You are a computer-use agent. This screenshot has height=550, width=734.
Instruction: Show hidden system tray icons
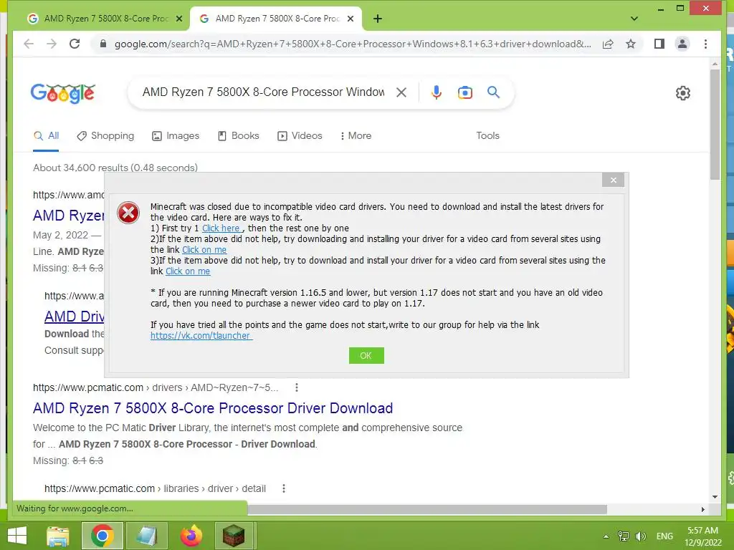(x=606, y=536)
